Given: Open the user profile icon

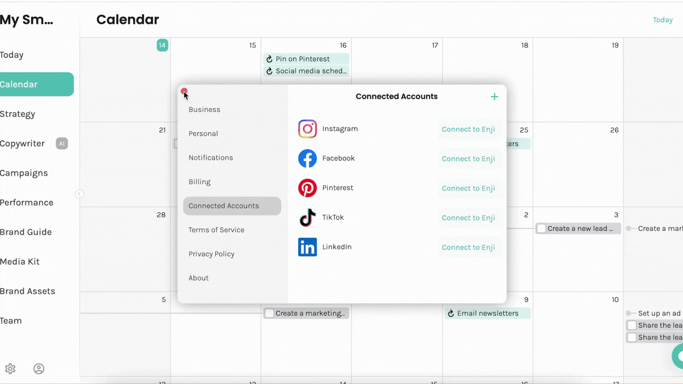Looking at the screenshot, I should pos(39,369).
